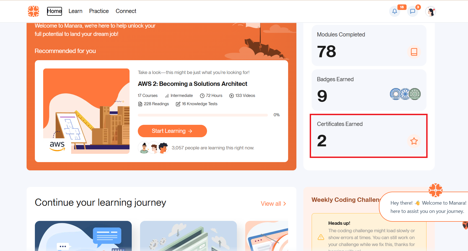
Task: Open the chat messages icon
Action: 412,11
